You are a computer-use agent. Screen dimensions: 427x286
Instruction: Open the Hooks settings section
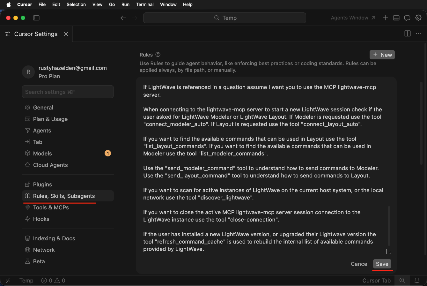pos(68,219)
